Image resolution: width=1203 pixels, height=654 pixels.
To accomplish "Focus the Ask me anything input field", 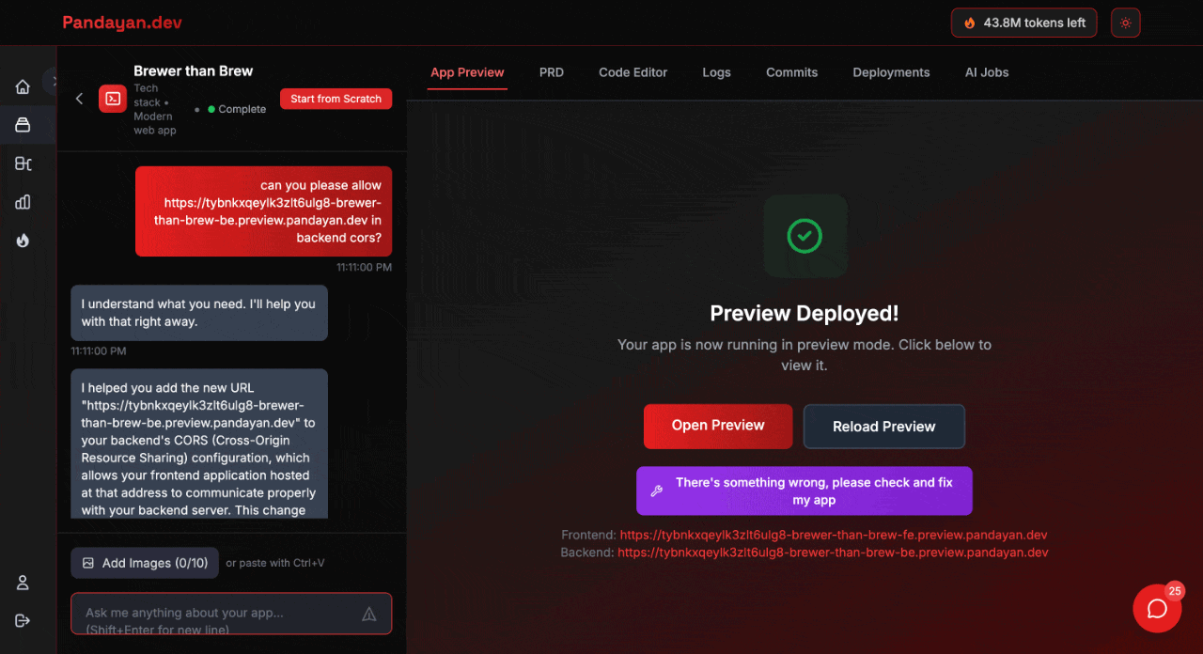I will click(231, 613).
